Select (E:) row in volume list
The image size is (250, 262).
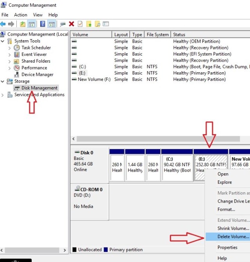pos(161,73)
